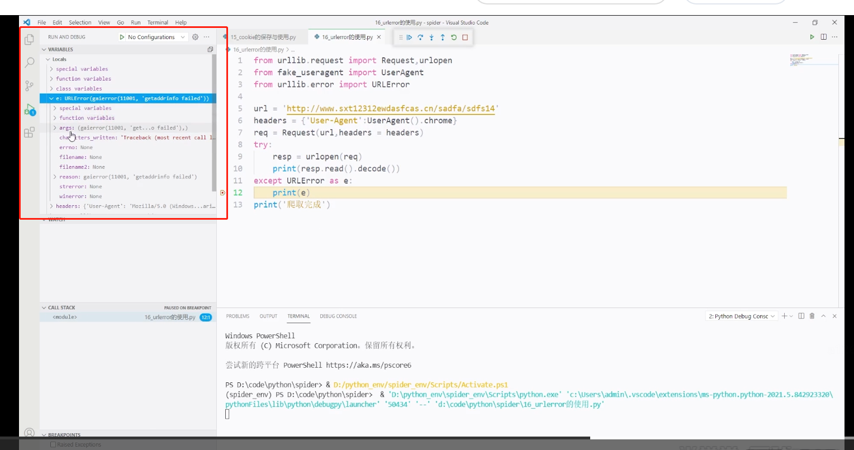854x450 pixels.
Task: Collapse the VARIABLES section
Action: 44,49
